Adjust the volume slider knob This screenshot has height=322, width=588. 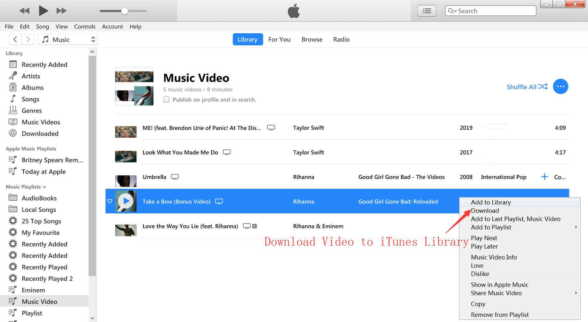(124, 11)
